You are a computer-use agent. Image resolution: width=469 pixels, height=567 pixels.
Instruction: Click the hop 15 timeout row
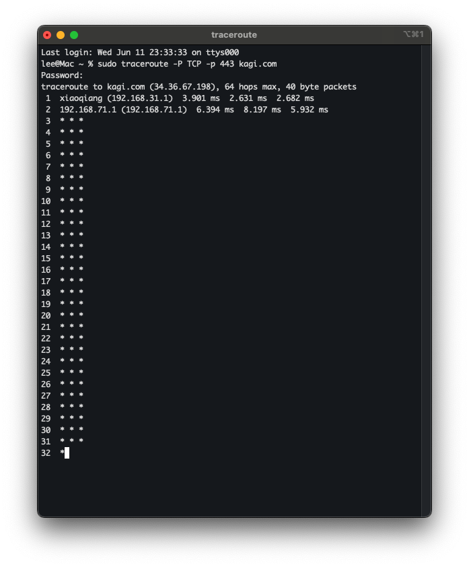point(72,259)
